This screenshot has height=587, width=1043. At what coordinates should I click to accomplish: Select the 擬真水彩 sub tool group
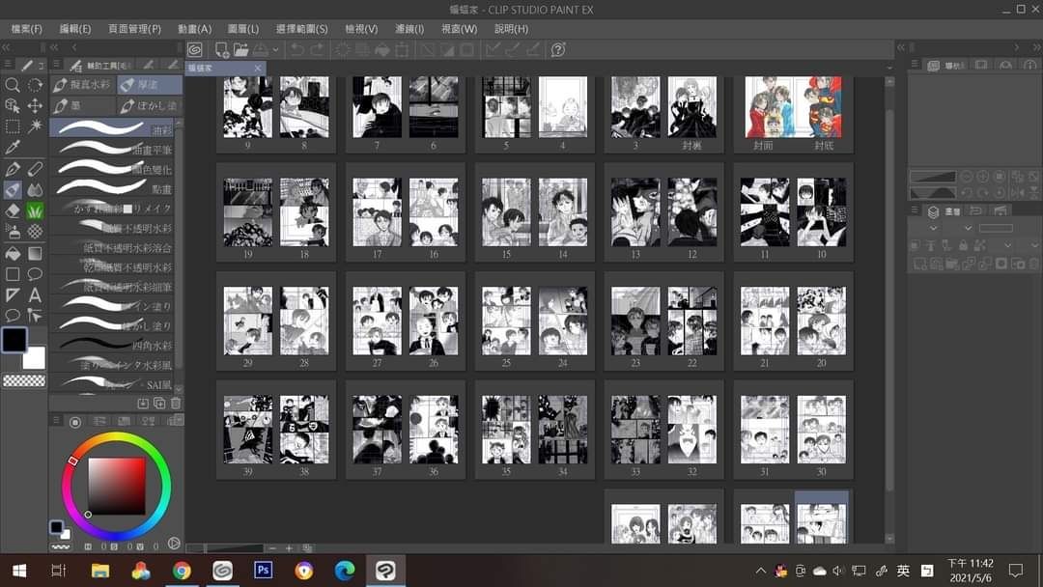[x=82, y=84]
